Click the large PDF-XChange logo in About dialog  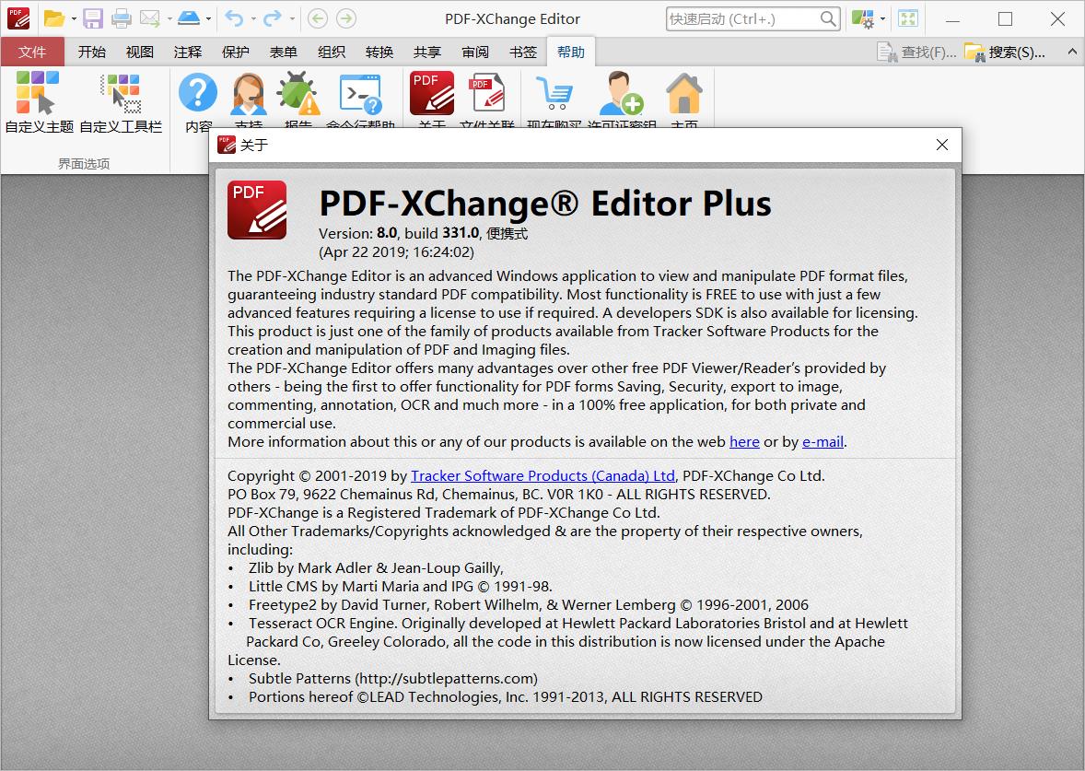[257, 210]
